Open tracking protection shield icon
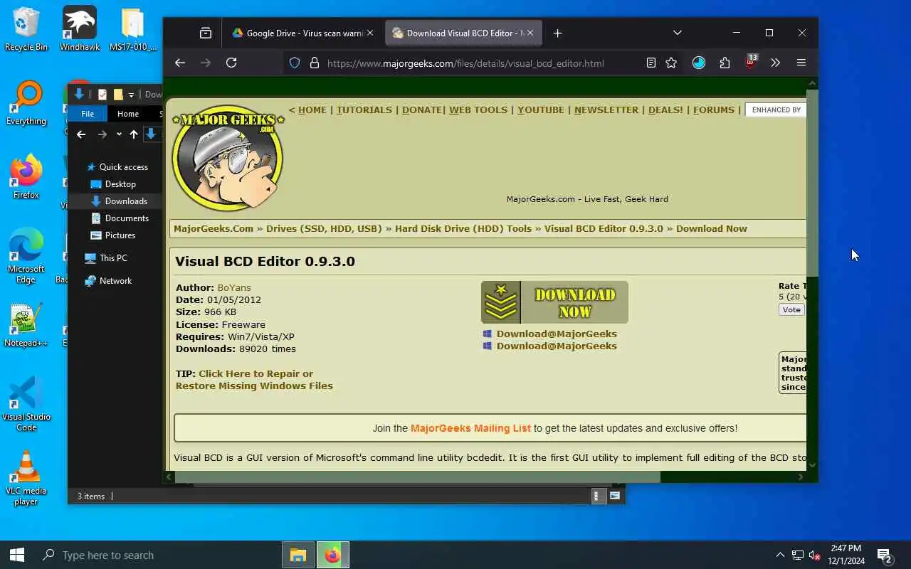 click(x=295, y=63)
